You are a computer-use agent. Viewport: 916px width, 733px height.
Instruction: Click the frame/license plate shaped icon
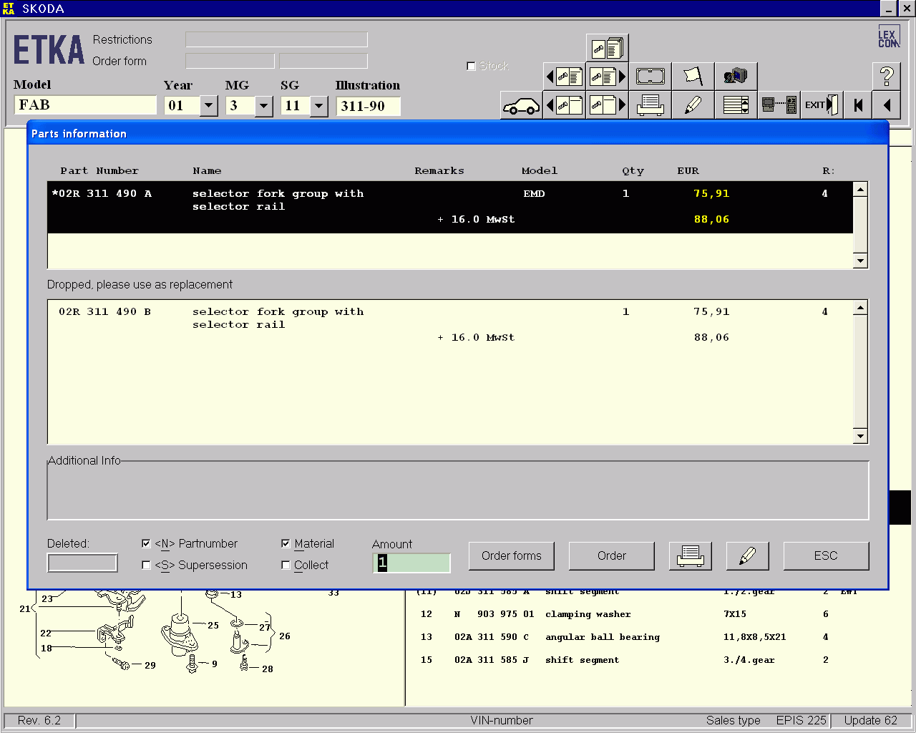coord(651,77)
